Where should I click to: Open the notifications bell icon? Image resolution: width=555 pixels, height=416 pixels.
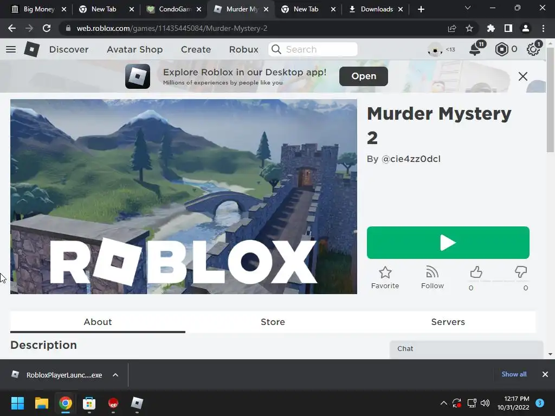[x=475, y=49]
